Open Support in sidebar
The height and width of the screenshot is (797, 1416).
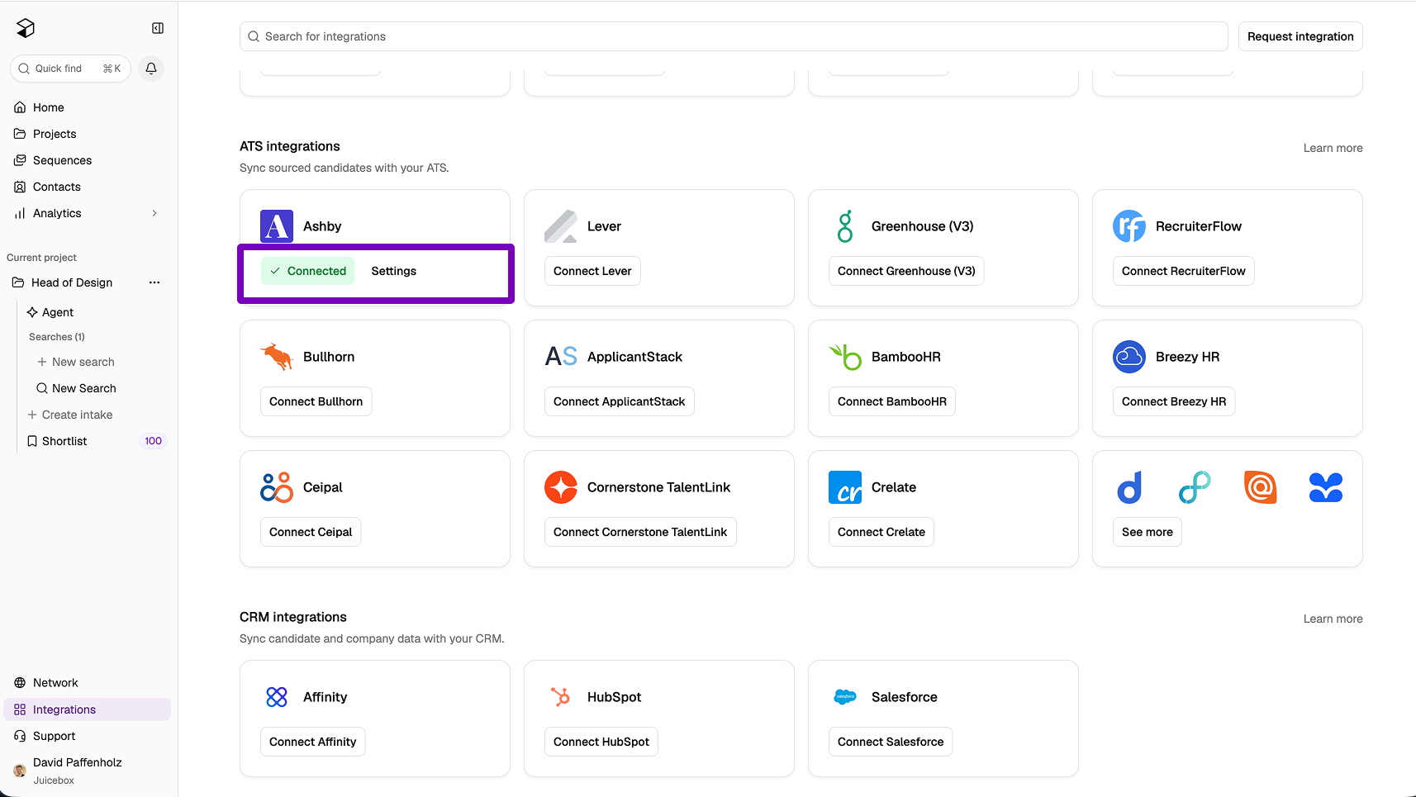[x=88, y=736]
